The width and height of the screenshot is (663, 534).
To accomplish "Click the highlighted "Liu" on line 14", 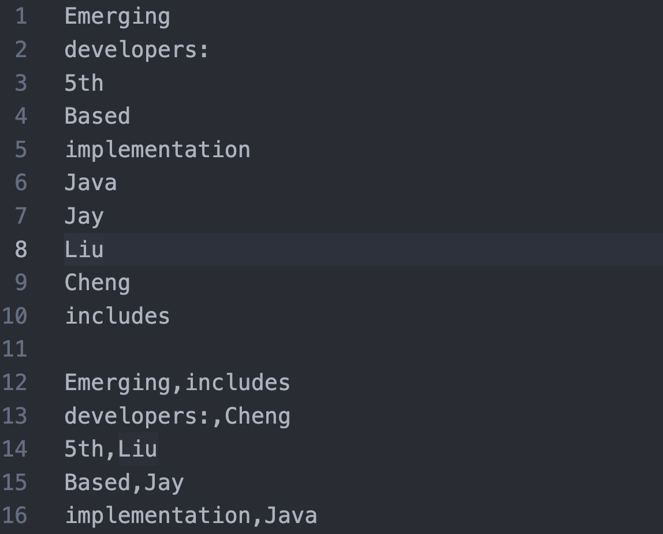I will coord(137,449).
